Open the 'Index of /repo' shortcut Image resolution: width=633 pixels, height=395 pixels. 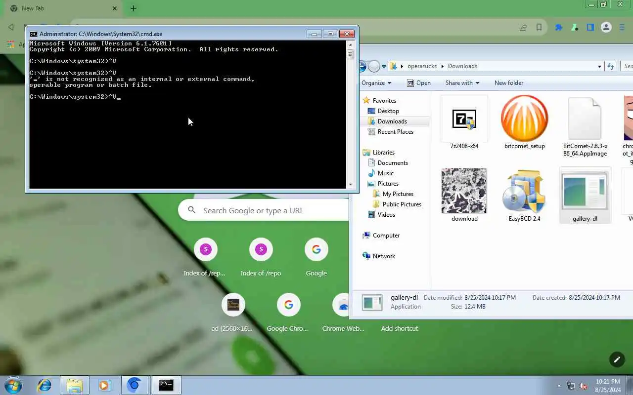click(x=261, y=257)
